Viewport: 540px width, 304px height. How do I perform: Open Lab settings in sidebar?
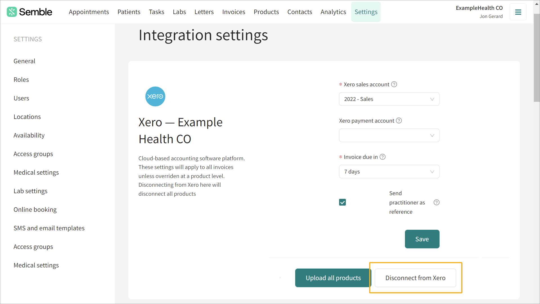30,191
